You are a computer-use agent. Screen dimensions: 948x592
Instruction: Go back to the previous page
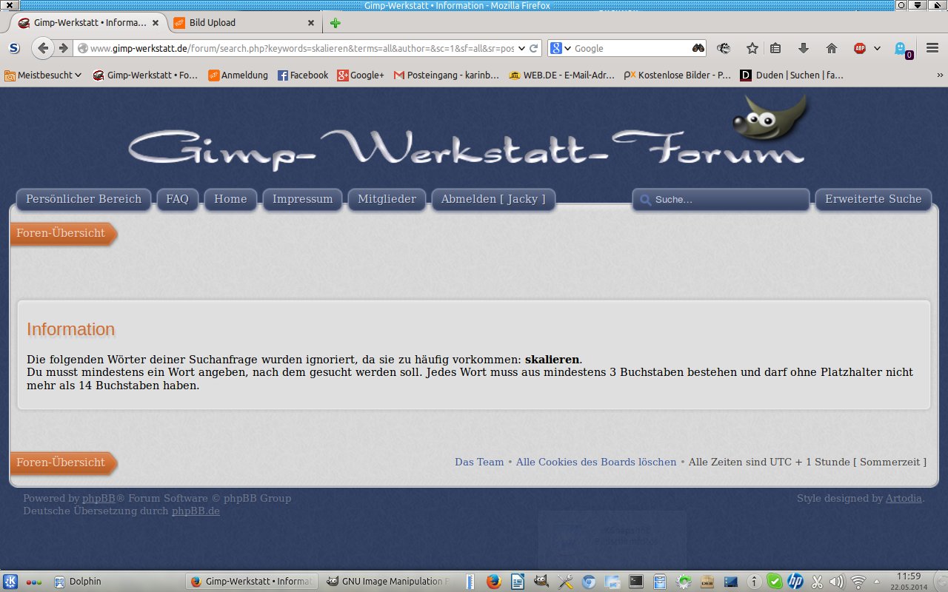pyautogui.click(x=43, y=48)
